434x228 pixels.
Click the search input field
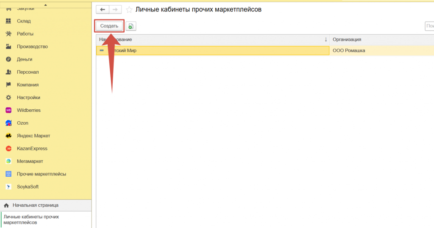coord(429,26)
